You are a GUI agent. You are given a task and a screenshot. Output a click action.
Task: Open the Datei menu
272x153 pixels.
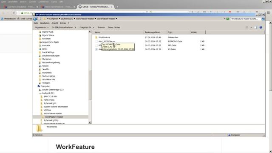36,23
